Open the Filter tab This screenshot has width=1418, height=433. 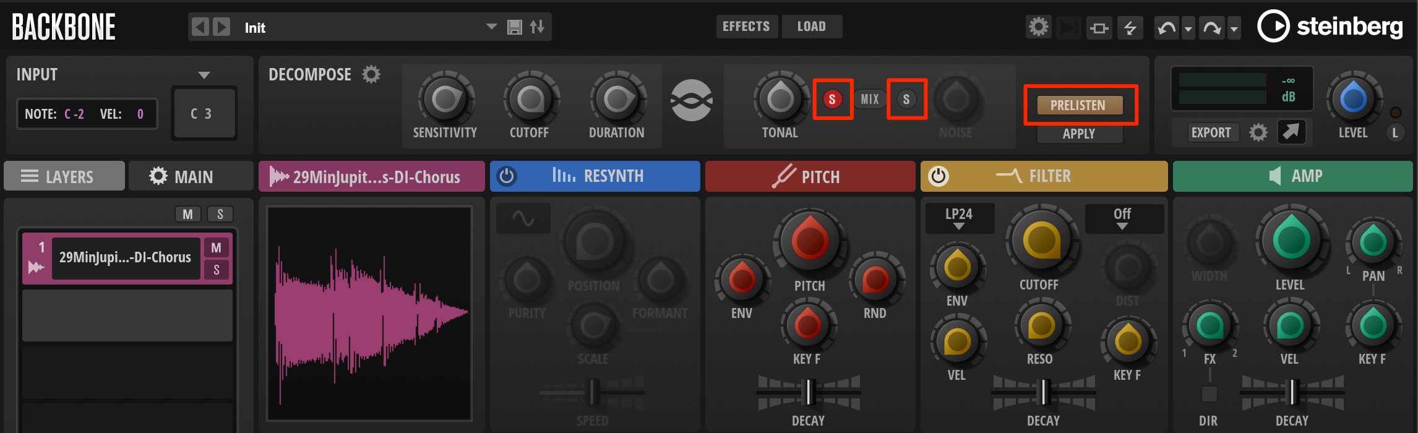(x=1044, y=176)
